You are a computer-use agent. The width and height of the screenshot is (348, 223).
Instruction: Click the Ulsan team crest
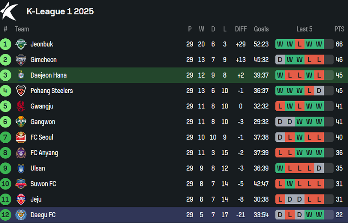pos(21,169)
